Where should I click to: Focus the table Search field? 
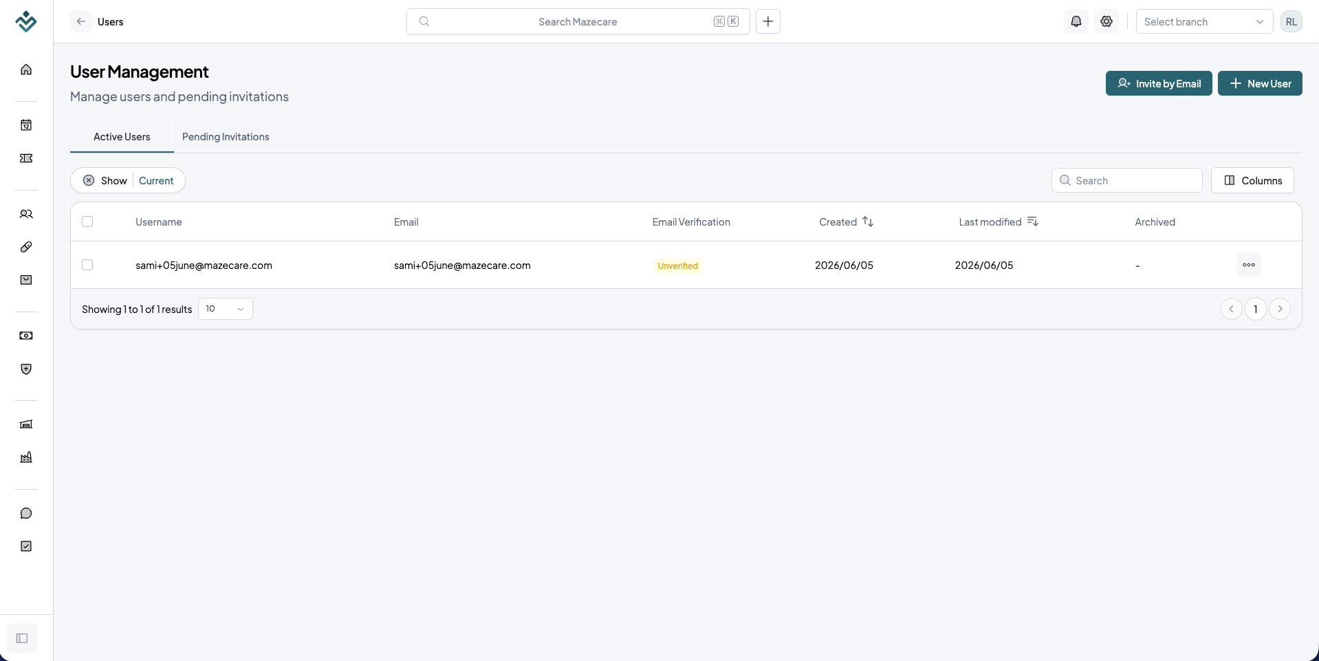pyautogui.click(x=1127, y=180)
